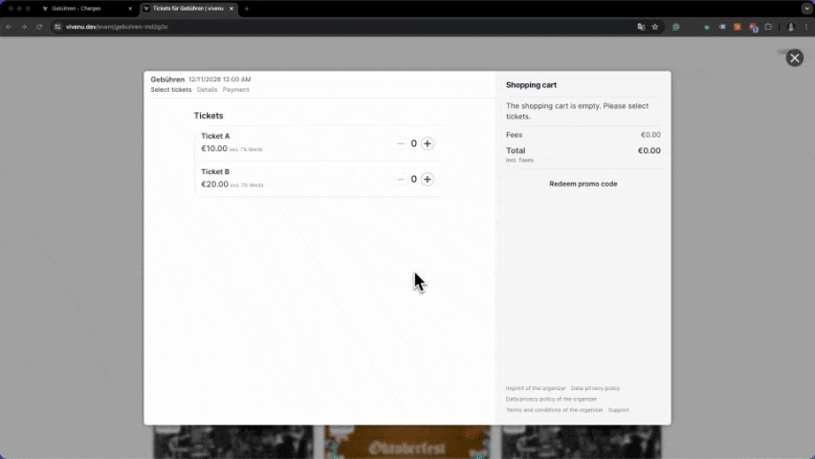The width and height of the screenshot is (815, 459).
Task: Increase Ticket A quantity with plus button
Action: click(428, 143)
